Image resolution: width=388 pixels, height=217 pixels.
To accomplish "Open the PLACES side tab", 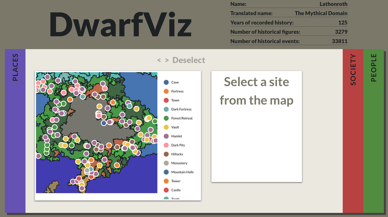I will (15, 131).
